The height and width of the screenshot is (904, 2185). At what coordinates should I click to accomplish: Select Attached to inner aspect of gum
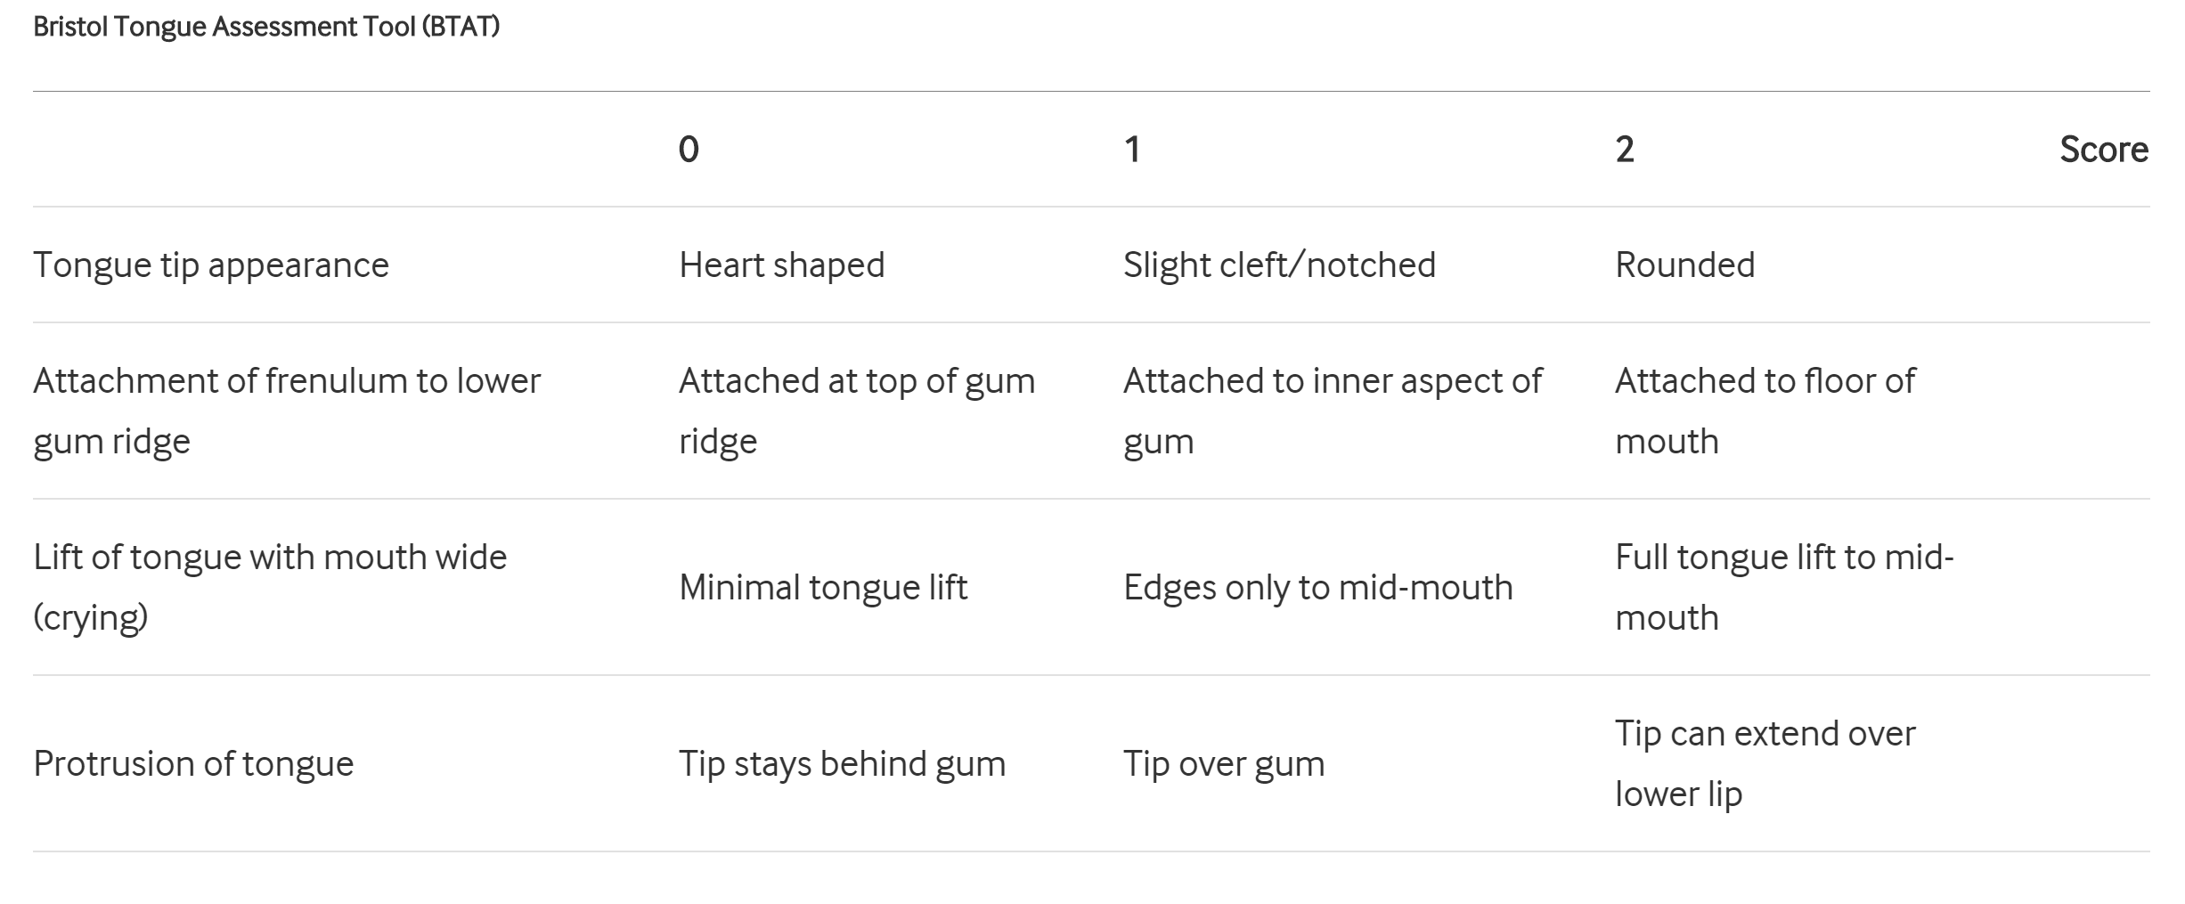1333,411
